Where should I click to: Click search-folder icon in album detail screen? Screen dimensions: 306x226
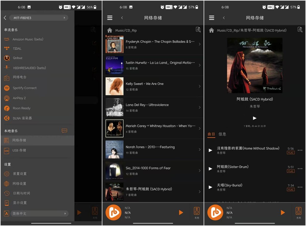300,30
